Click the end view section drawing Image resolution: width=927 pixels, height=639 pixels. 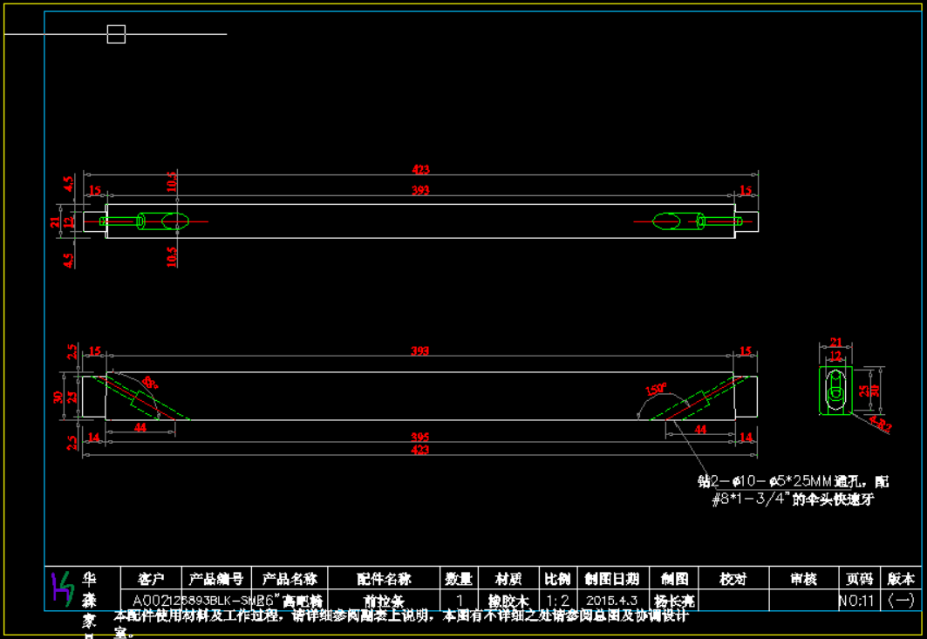click(x=836, y=390)
